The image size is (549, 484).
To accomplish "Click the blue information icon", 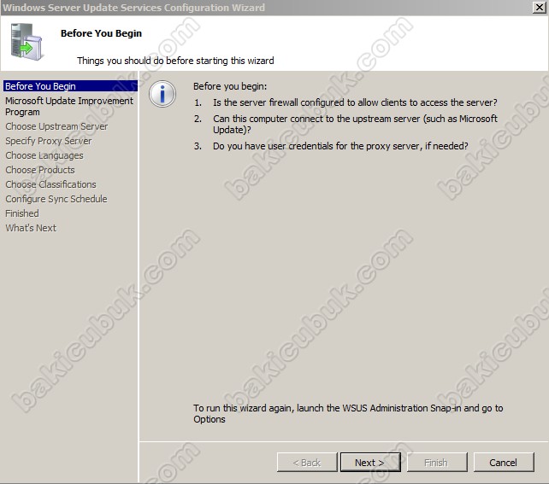I will point(162,94).
